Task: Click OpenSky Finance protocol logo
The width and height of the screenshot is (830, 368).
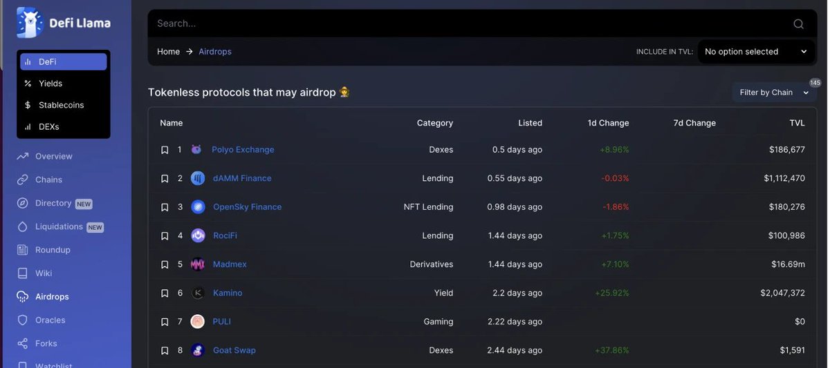Action: pyautogui.click(x=198, y=207)
